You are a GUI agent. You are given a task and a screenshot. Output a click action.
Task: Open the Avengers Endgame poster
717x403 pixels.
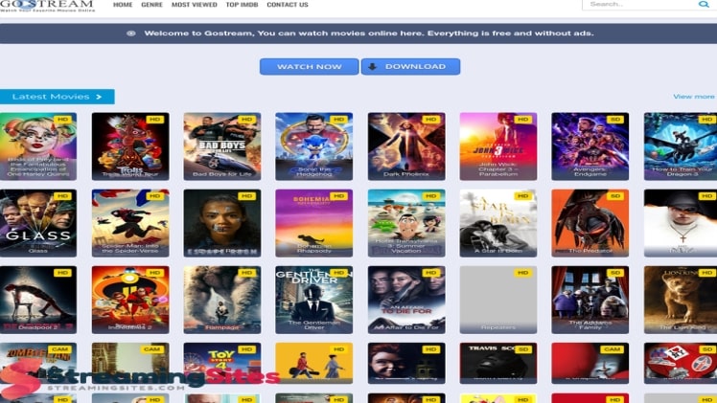point(590,146)
